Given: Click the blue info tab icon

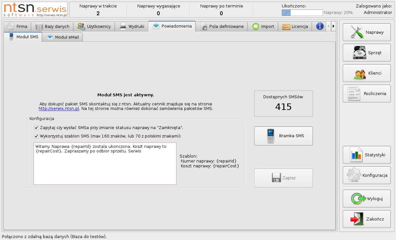Looking at the screenshot, I should 320,26.
